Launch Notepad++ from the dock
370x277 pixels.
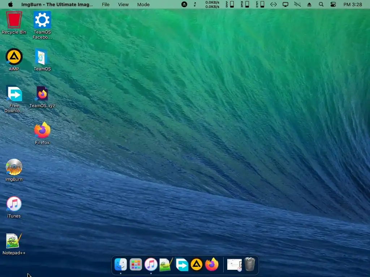(166, 264)
